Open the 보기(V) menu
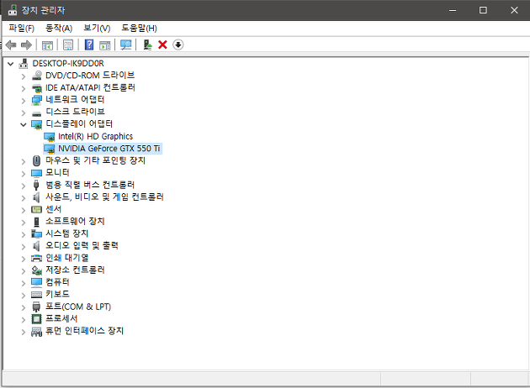 point(97,28)
